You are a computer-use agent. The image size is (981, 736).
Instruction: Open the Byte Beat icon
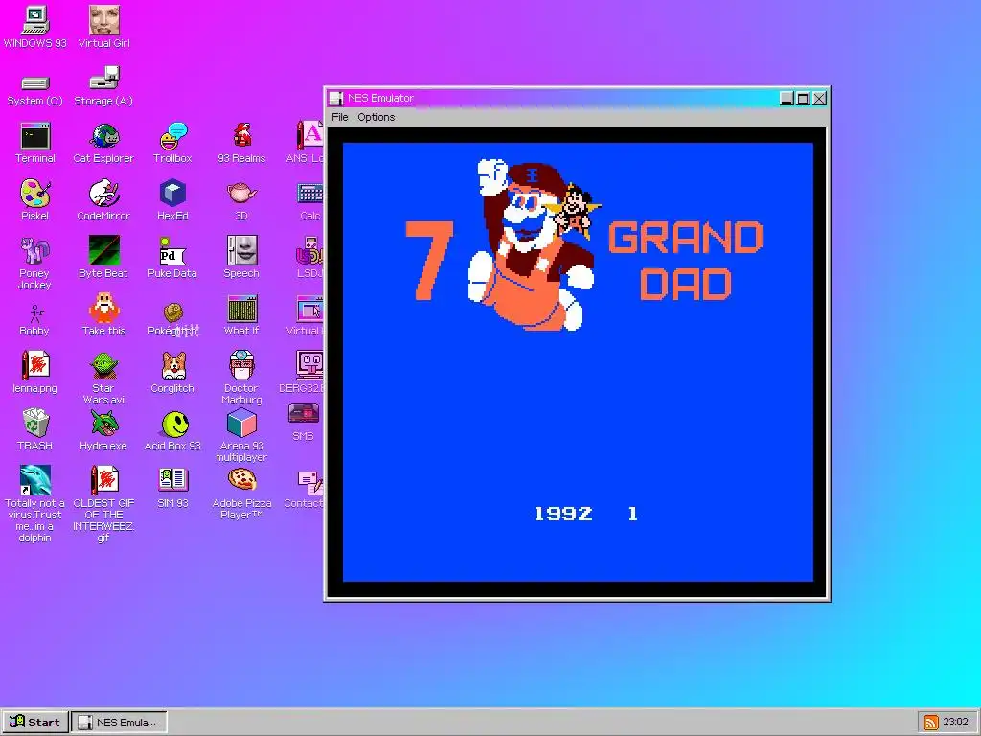[x=103, y=250]
